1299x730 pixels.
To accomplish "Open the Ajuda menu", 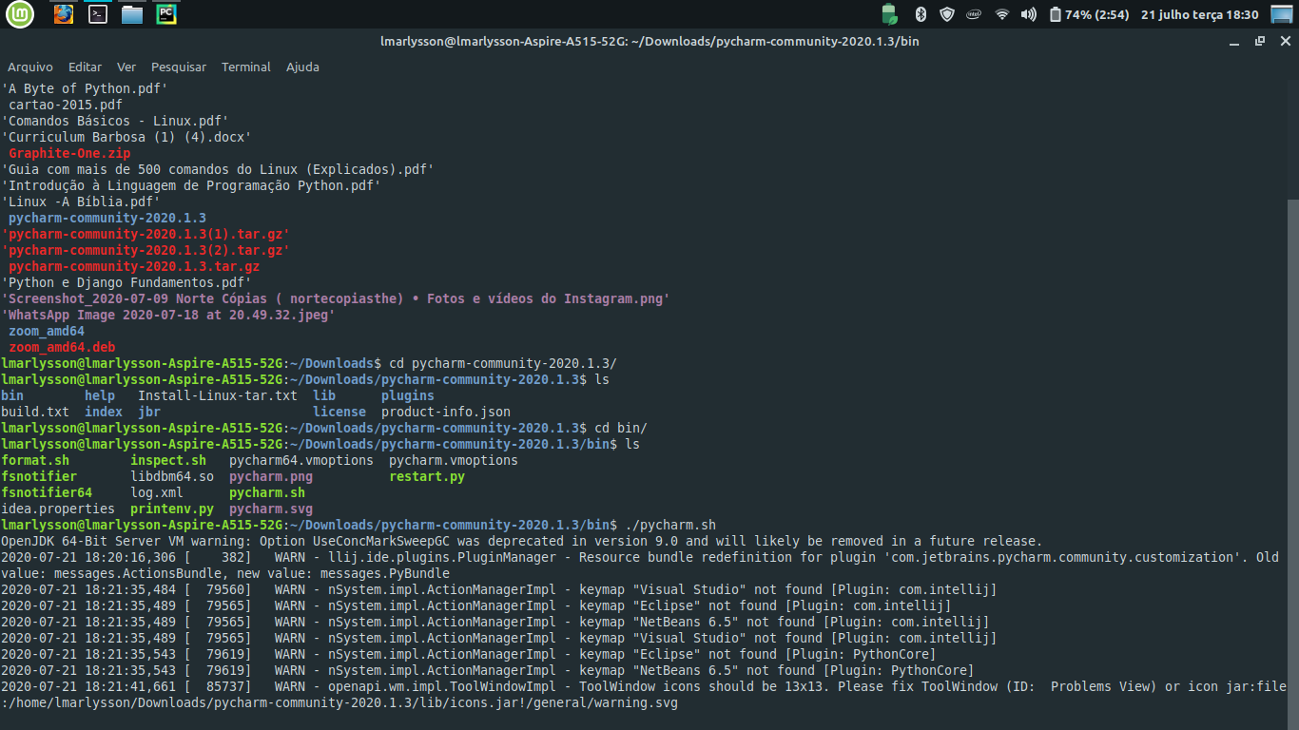I will pyautogui.click(x=302, y=67).
